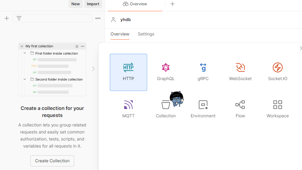Start a new MQTT request

coord(128,109)
